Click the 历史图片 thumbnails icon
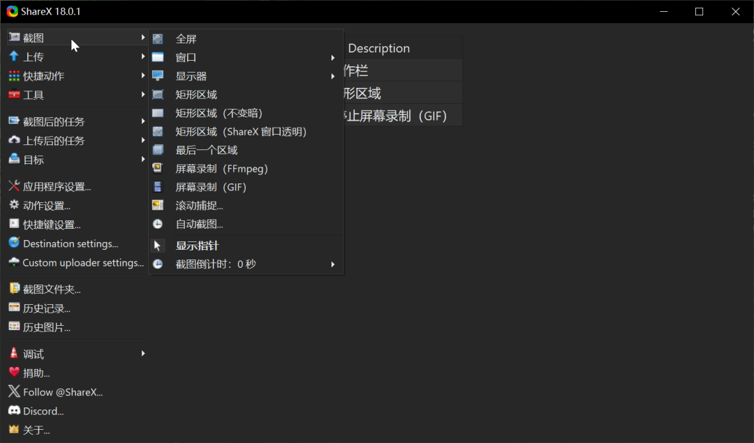Image resolution: width=754 pixels, height=443 pixels. click(x=14, y=326)
